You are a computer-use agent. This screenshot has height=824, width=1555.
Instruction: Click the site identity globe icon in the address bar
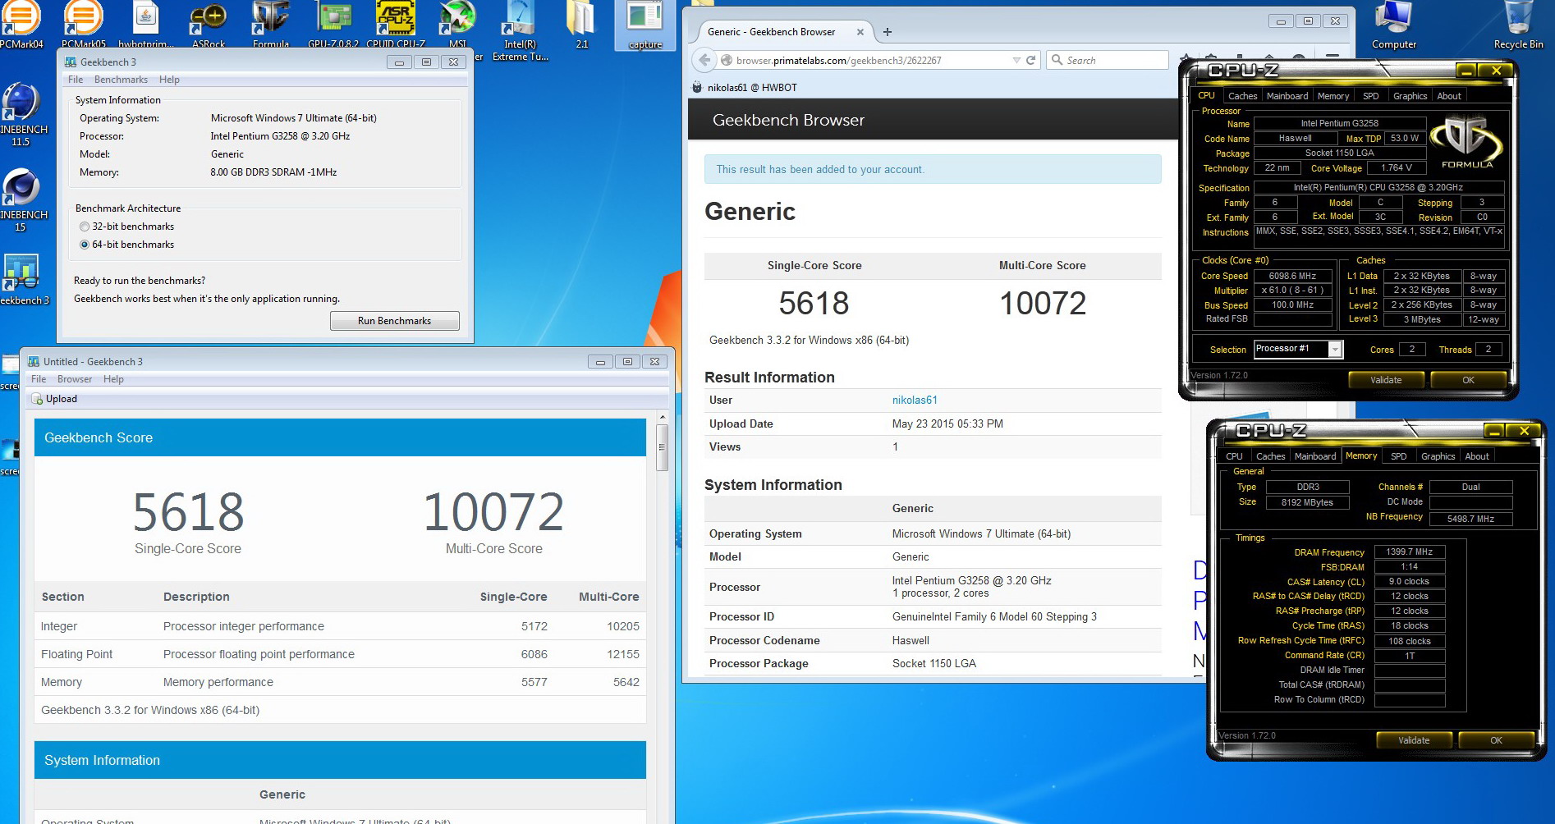pos(727,60)
